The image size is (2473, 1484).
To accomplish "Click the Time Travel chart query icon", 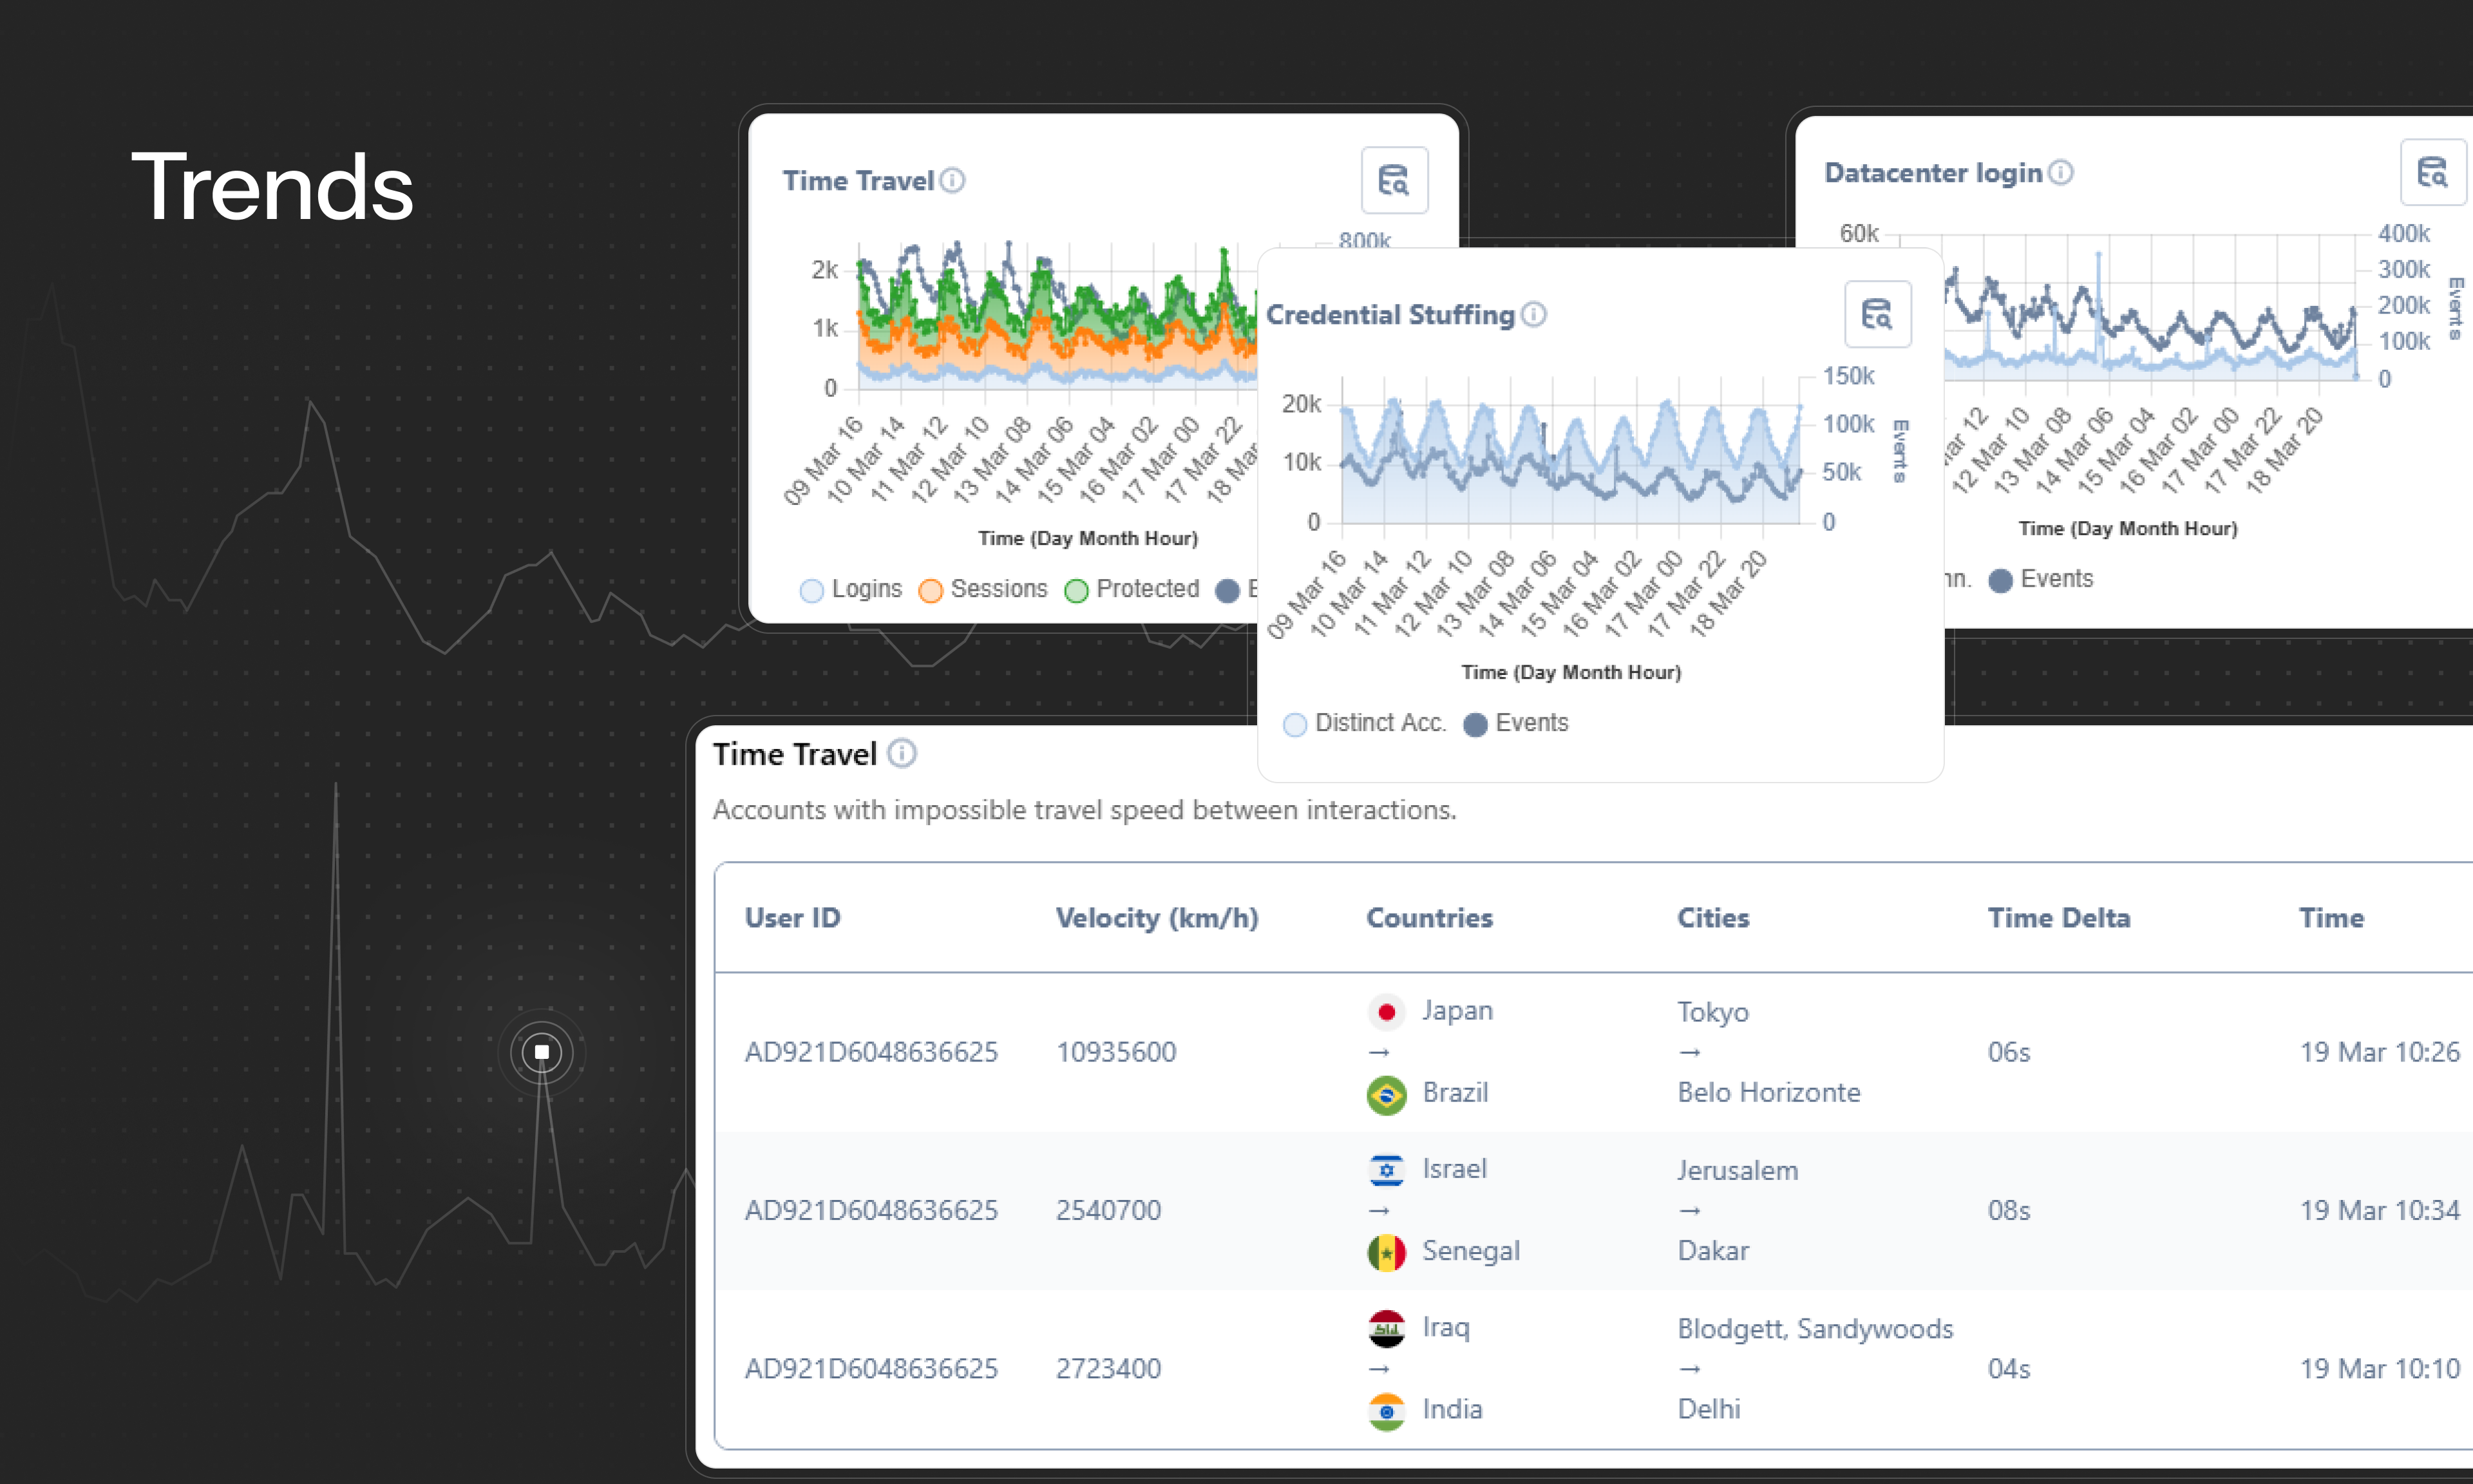I will (x=1394, y=180).
